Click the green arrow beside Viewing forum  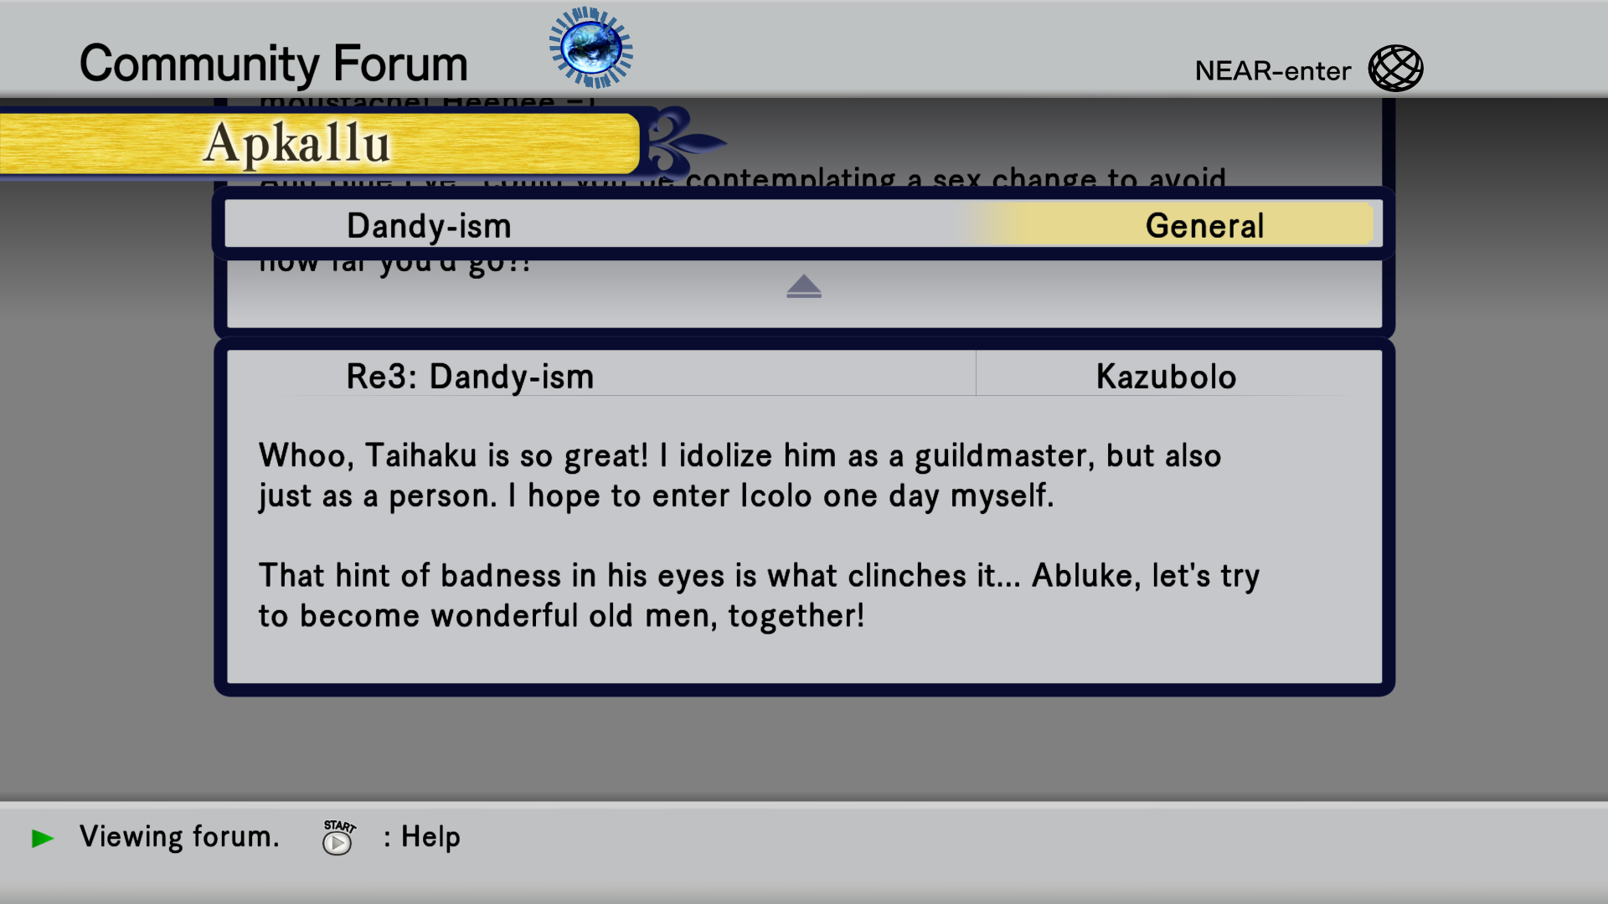coord(43,838)
